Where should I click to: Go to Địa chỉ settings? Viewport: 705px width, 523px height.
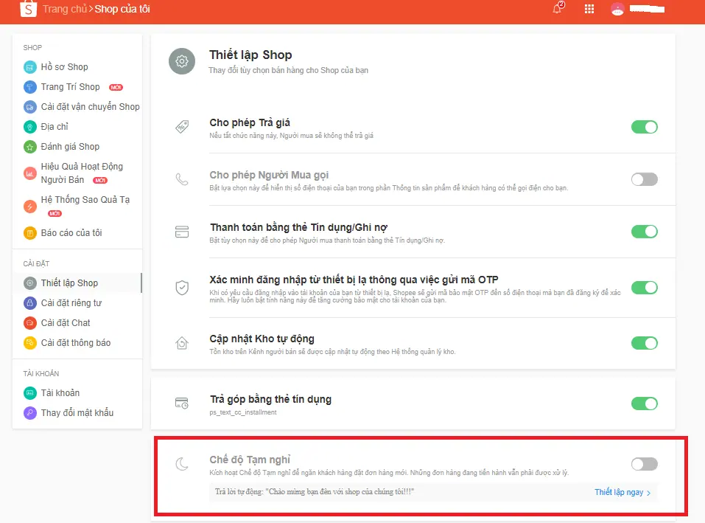click(x=55, y=127)
